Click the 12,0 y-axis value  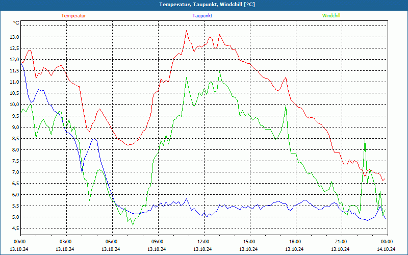[x=14, y=59]
